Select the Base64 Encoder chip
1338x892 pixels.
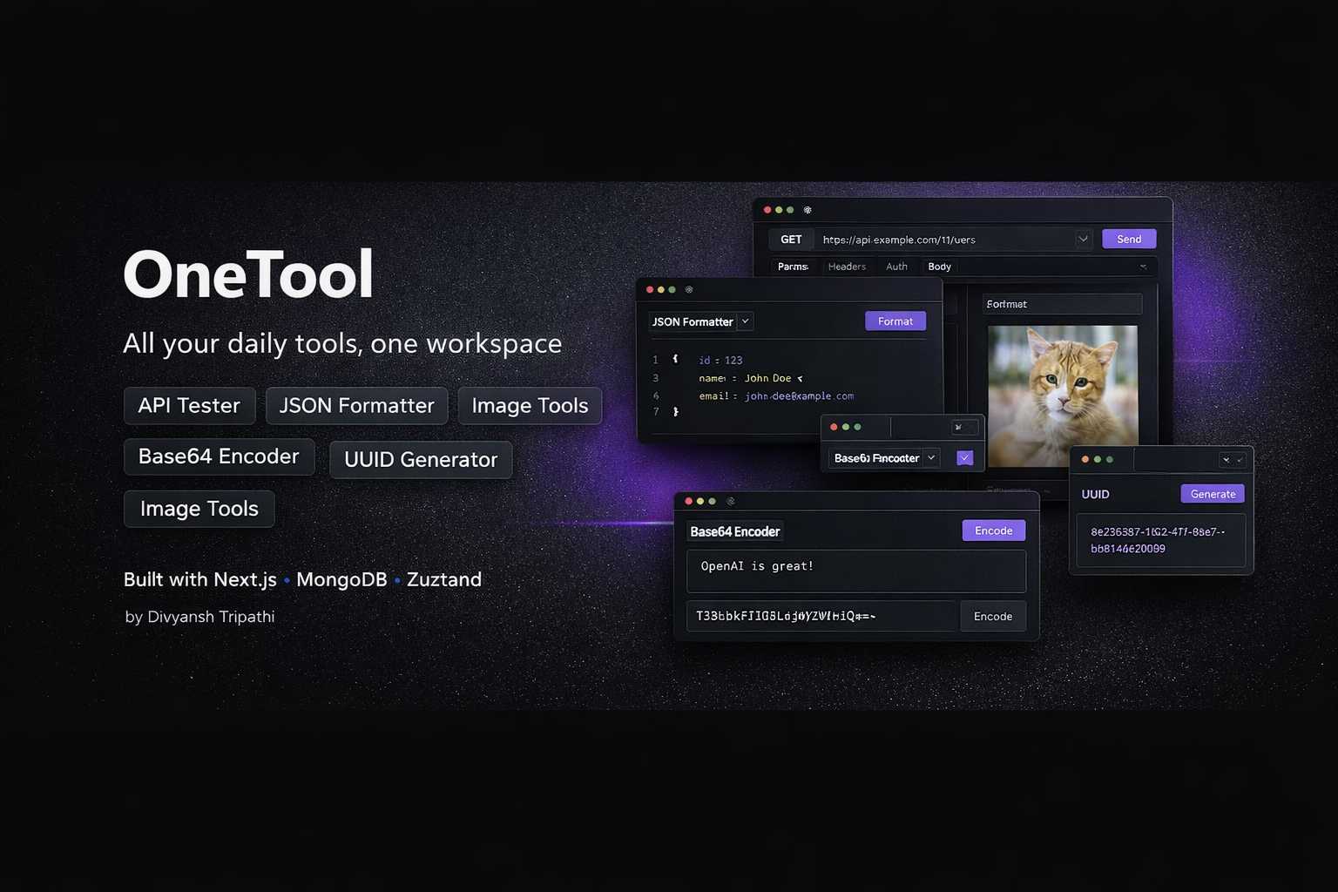tap(219, 456)
